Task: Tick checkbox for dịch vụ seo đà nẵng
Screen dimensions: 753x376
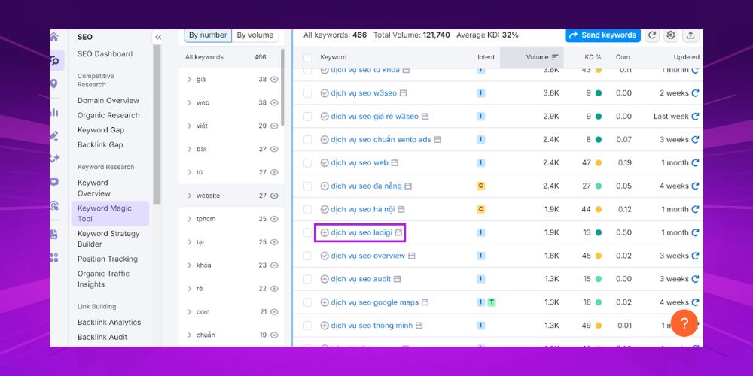Action: [308, 186]
